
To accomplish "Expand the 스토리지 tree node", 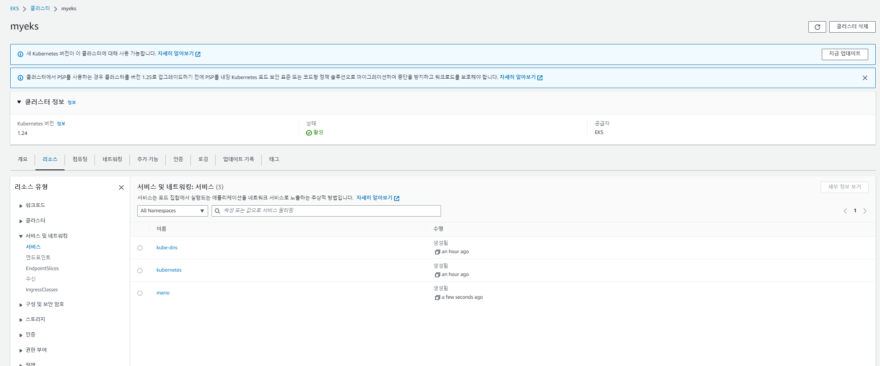I will [21, 320].
